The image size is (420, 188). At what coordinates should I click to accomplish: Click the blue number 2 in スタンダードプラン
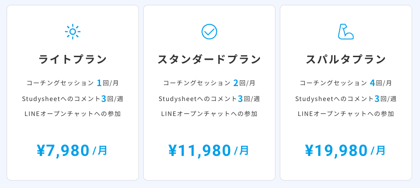[236, 83]
